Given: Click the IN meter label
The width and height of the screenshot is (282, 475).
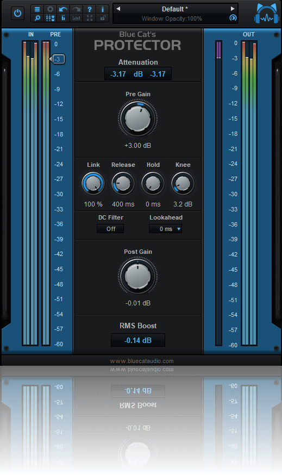Looking at the screenshot, I should click(x=31, y=34).
